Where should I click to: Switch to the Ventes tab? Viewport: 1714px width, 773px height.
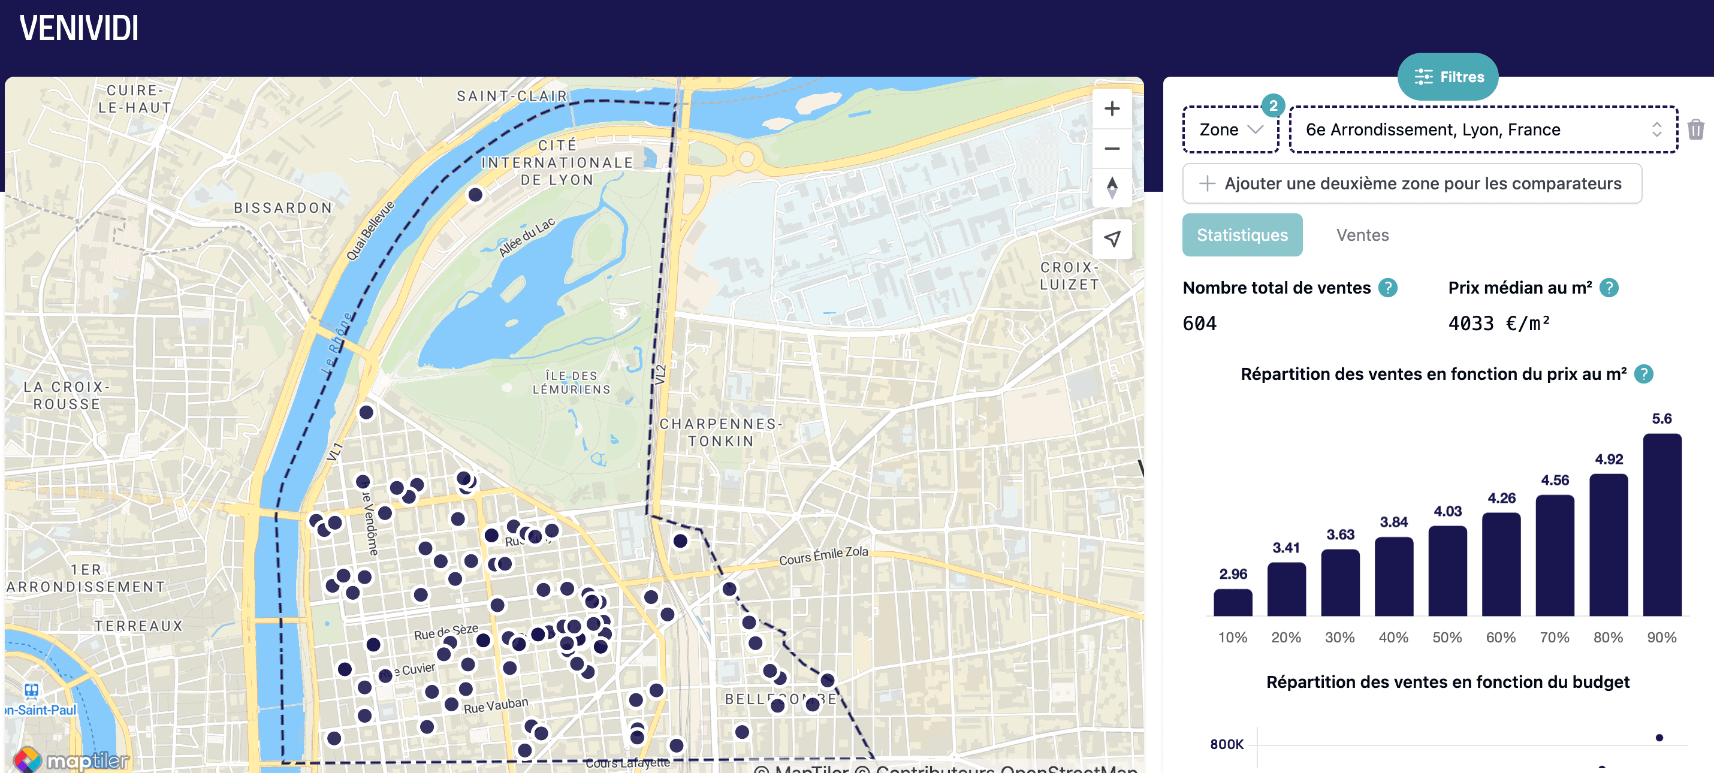tap(1362, 235)
